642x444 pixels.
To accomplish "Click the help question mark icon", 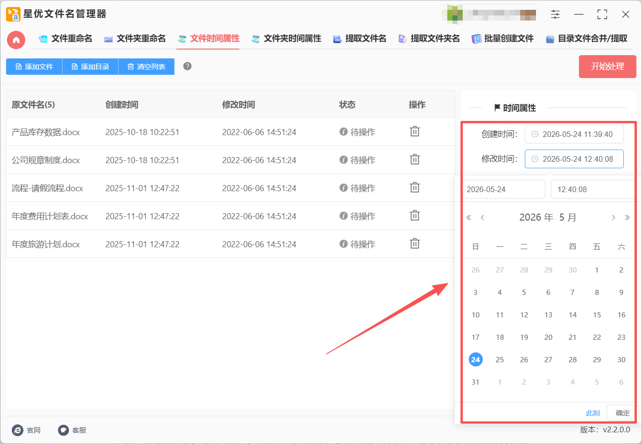I will tap(187, 66).
